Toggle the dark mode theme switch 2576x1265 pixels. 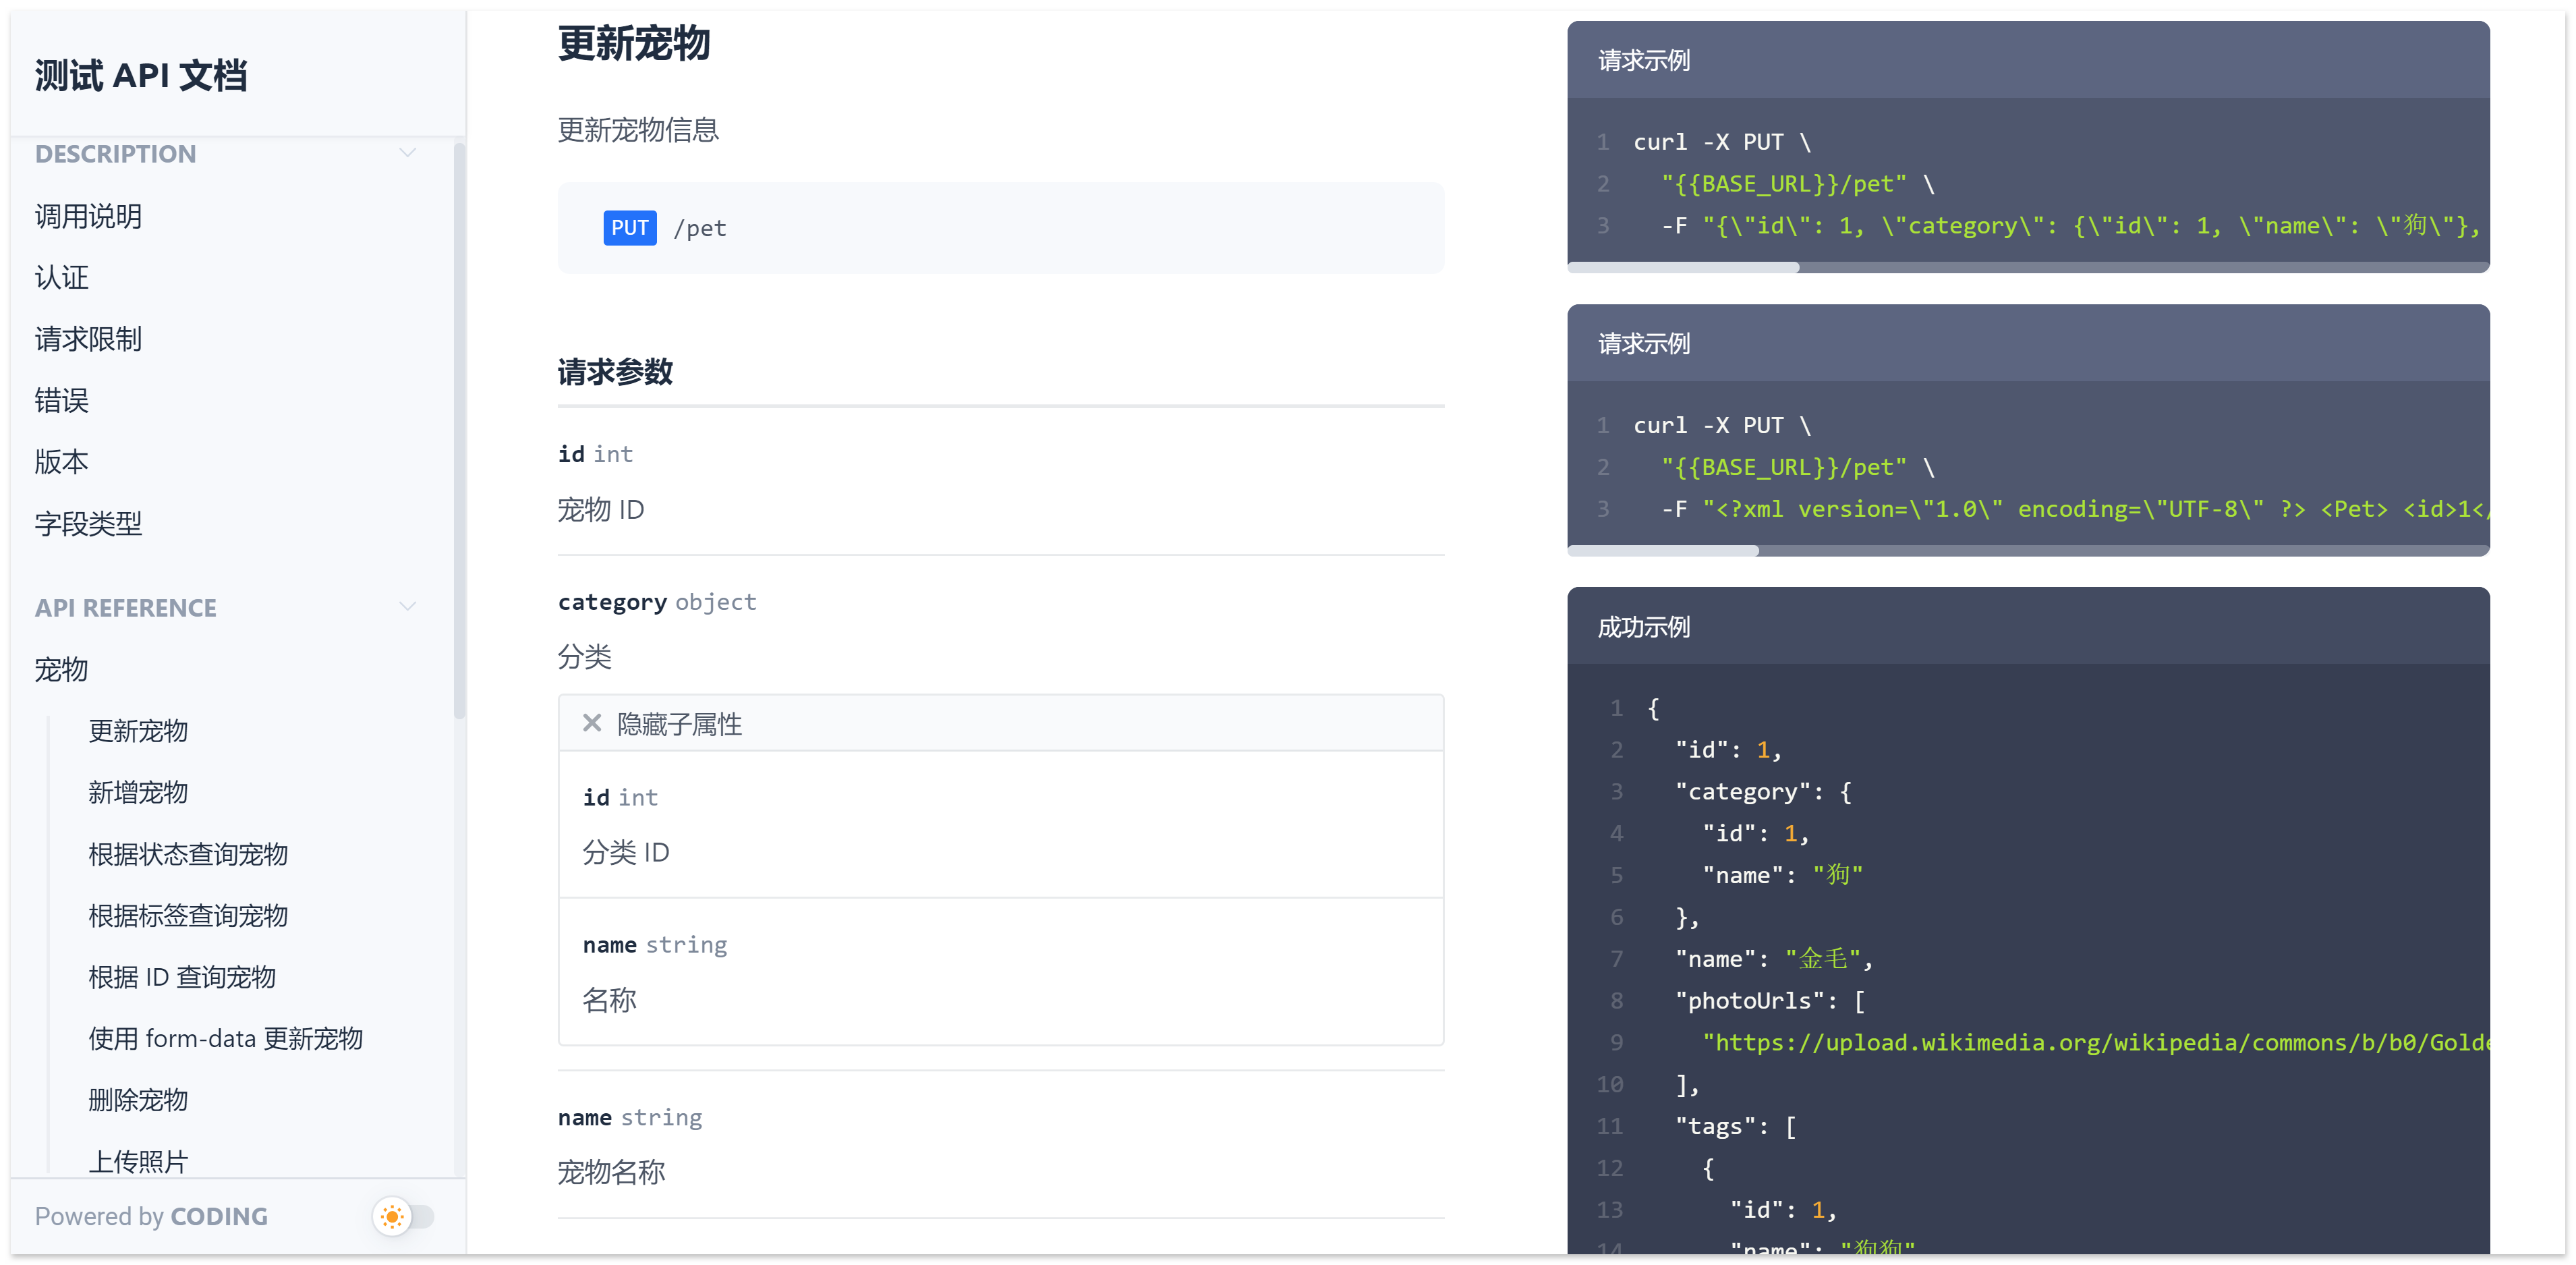pos(418,1216)
